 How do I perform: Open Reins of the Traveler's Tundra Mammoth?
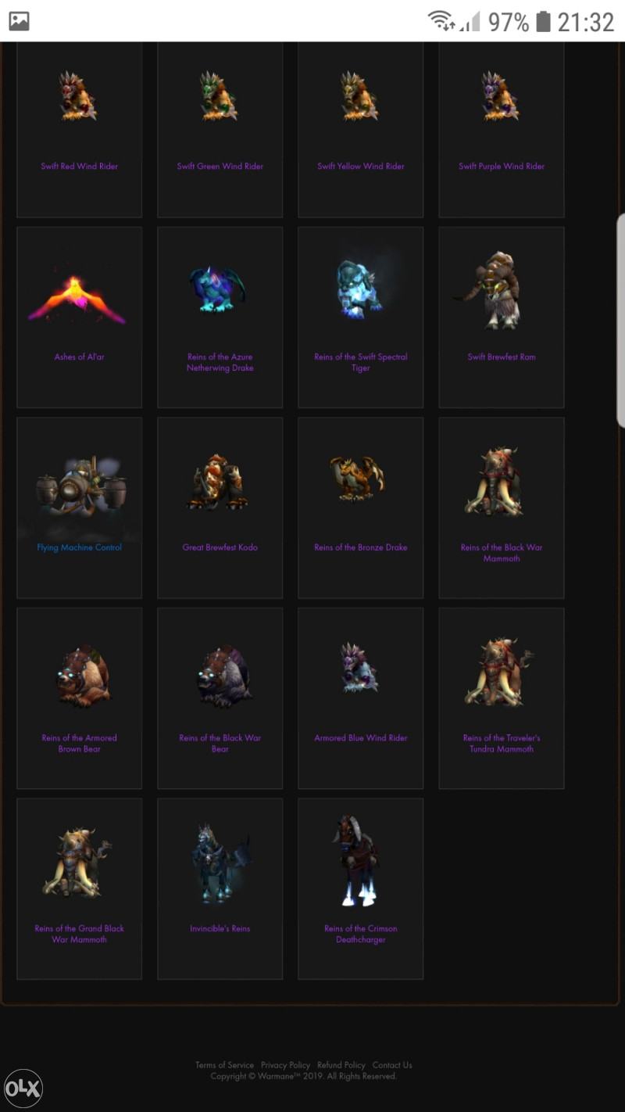(502, 743)
